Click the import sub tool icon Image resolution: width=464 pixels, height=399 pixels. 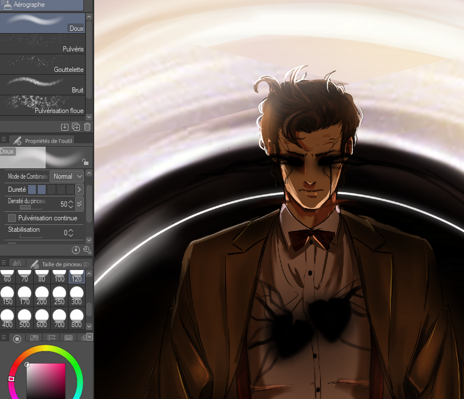tap(64, 127)
